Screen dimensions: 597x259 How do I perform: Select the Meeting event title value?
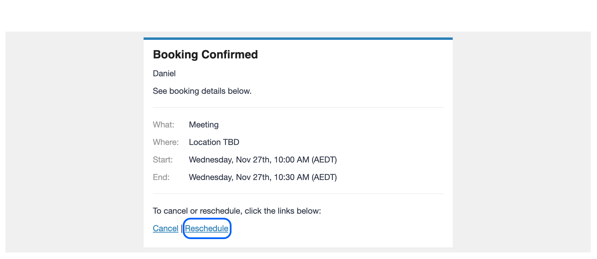pos(204,125)
